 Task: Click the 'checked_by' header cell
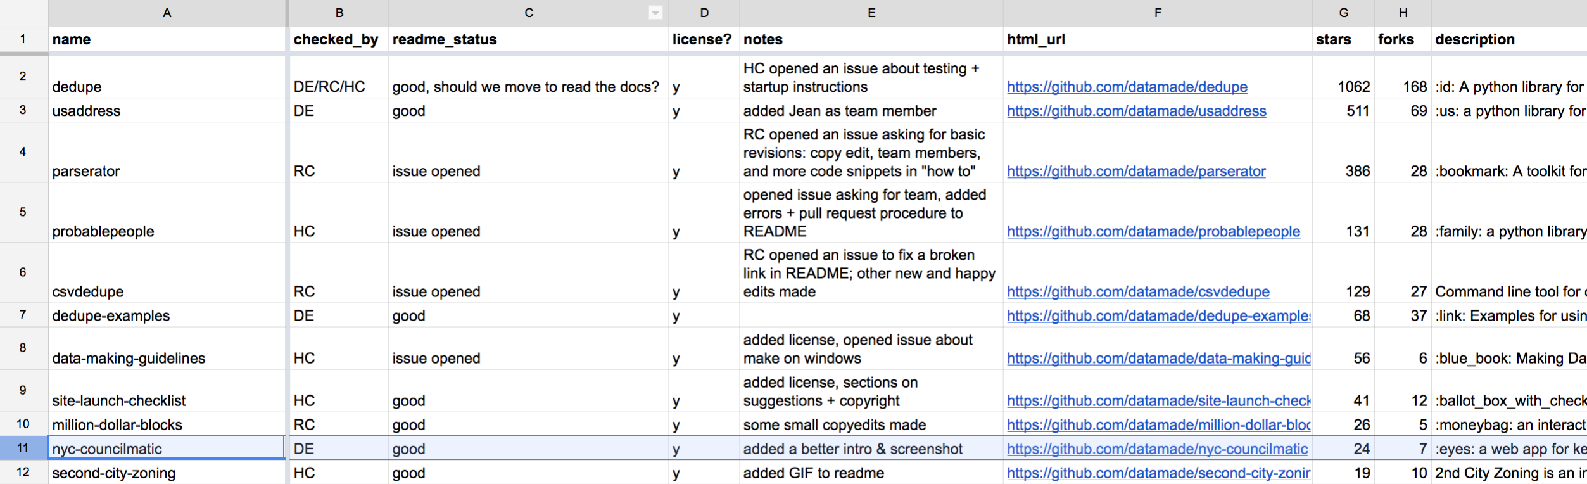pyautogui.click(x=339, y=39)
